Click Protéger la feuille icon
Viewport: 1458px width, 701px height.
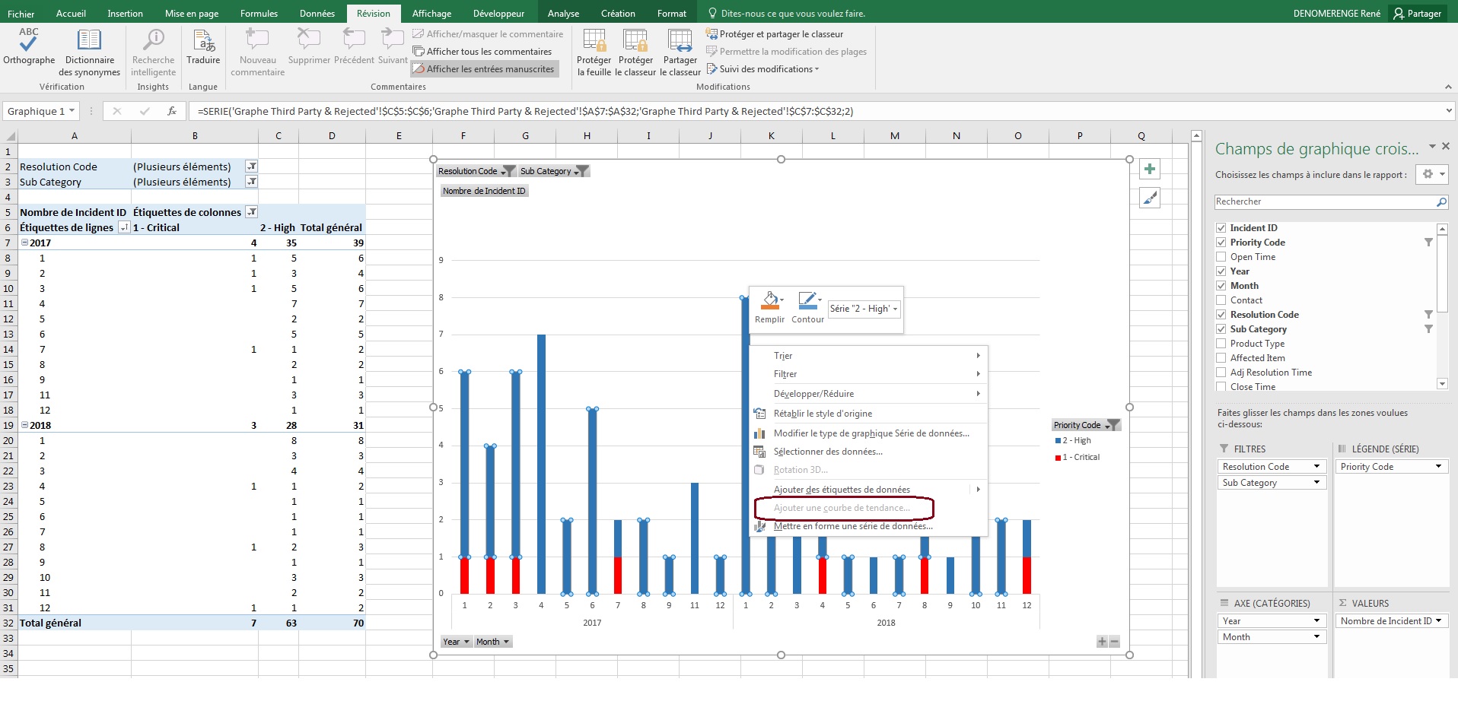[x=594, y=41]
